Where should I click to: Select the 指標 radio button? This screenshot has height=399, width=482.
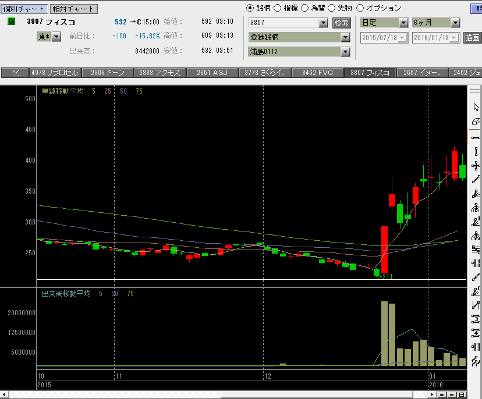point(277,8)
